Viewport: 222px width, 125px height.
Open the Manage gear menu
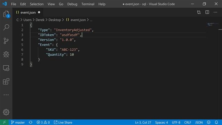pyautogui.click(x=6, y=112)
